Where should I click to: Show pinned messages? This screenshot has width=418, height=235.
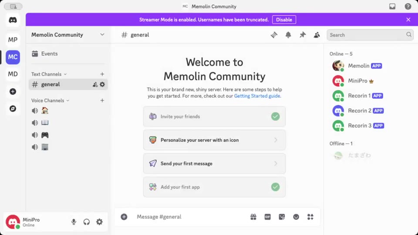(x=303, y=35)
